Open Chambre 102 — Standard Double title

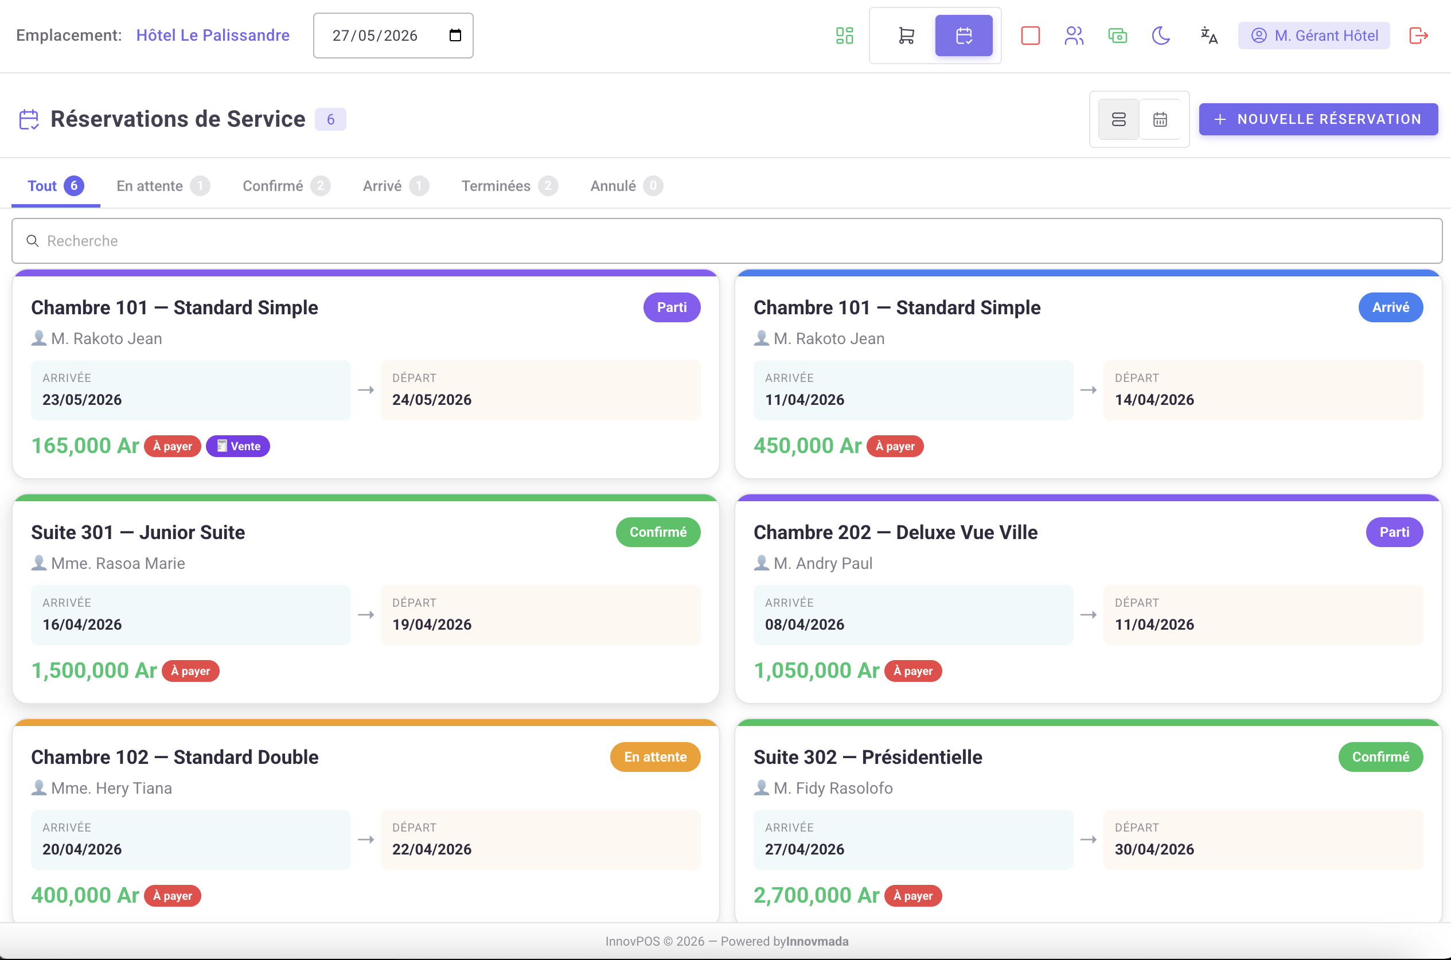point(174,758)
